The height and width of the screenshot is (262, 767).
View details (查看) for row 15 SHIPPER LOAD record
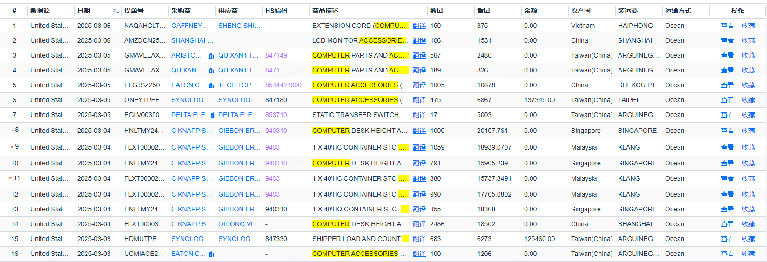click(727, 239)
